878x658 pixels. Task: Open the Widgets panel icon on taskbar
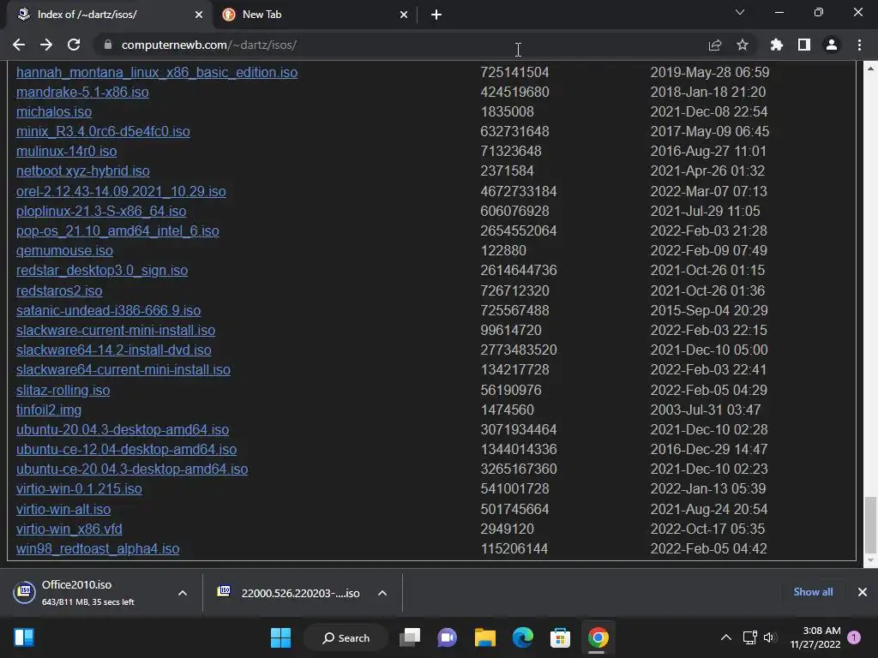(24, 637)
